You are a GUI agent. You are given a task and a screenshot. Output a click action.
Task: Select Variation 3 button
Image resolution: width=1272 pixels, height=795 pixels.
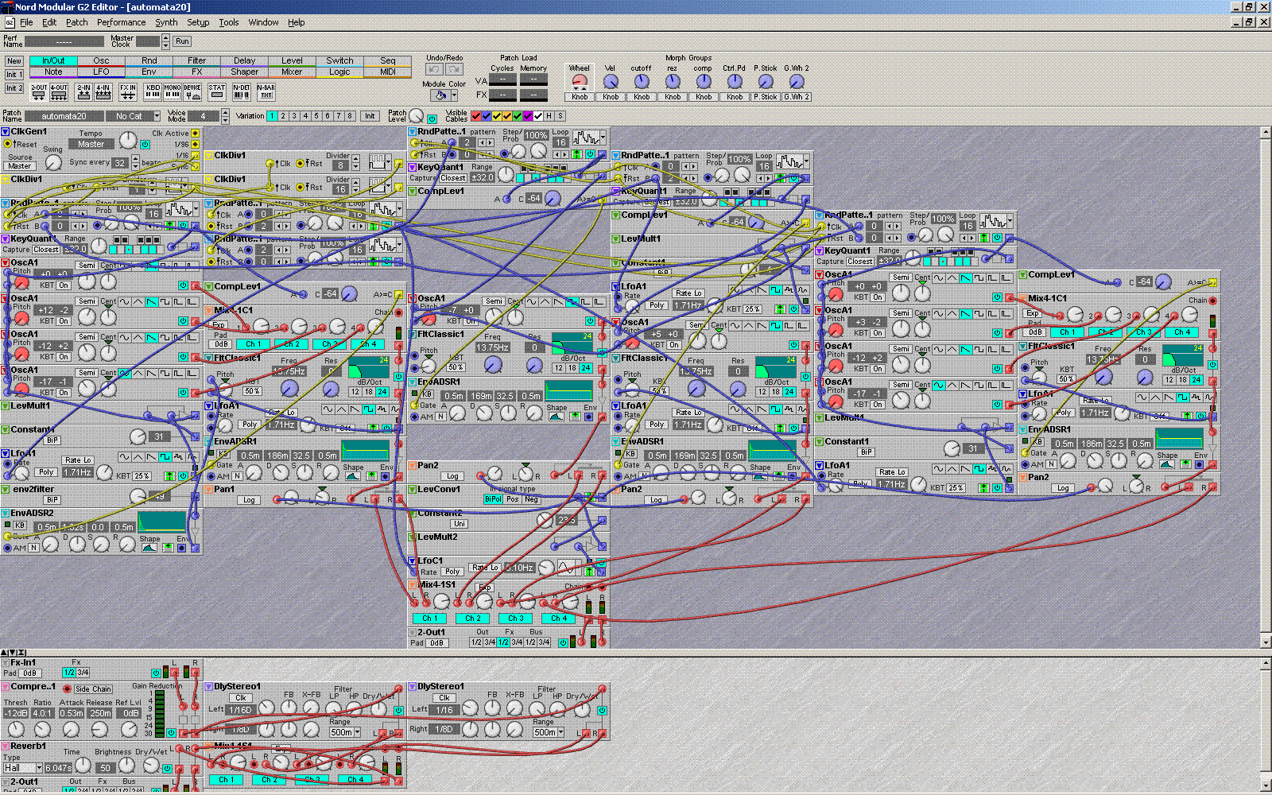[x=294, y=116]
